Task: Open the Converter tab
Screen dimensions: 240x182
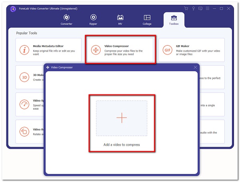Action: click(66, 20)
